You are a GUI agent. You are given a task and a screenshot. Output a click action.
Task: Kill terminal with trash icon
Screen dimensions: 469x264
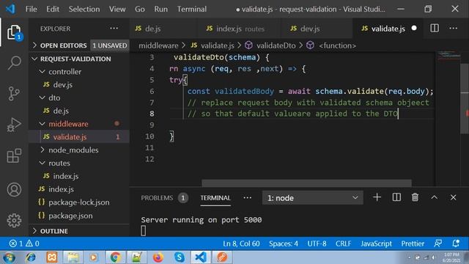pos(415,197)
